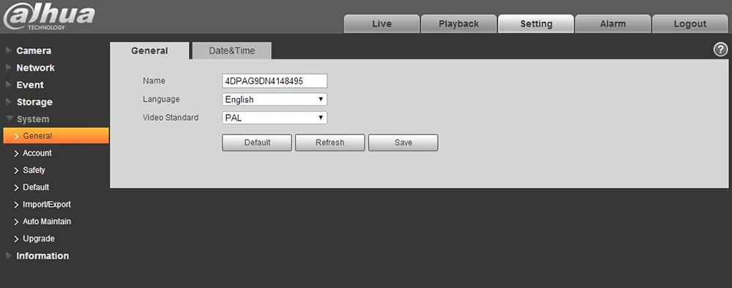Viewport: 732px width, 288px height.
Task: Select General in the System submenu
Action: (56, 136)
